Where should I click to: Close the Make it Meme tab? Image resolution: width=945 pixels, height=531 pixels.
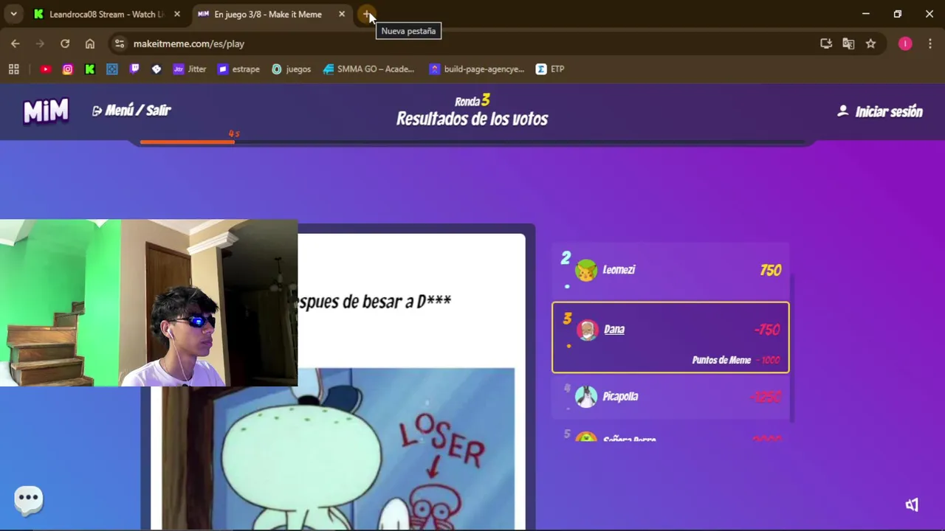[x=342, y=14]
